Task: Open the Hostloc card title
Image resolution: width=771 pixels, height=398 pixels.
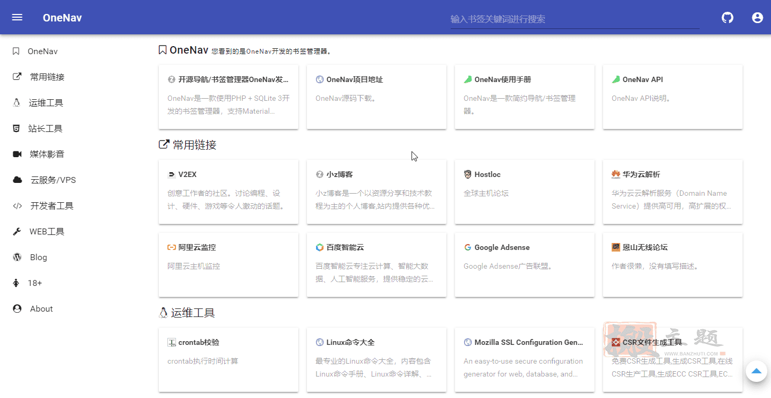Action: pos(487,174)
